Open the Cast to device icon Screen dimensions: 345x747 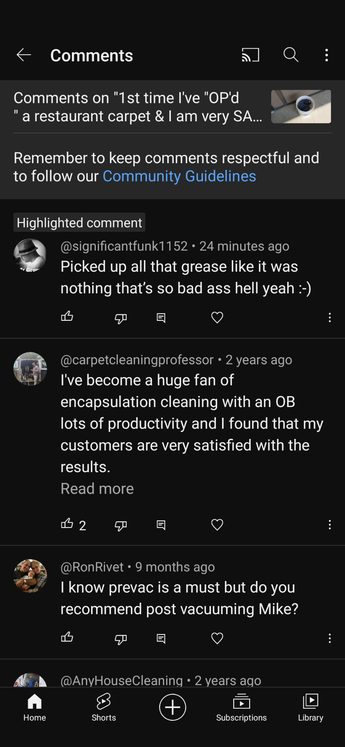click(250, 55)
